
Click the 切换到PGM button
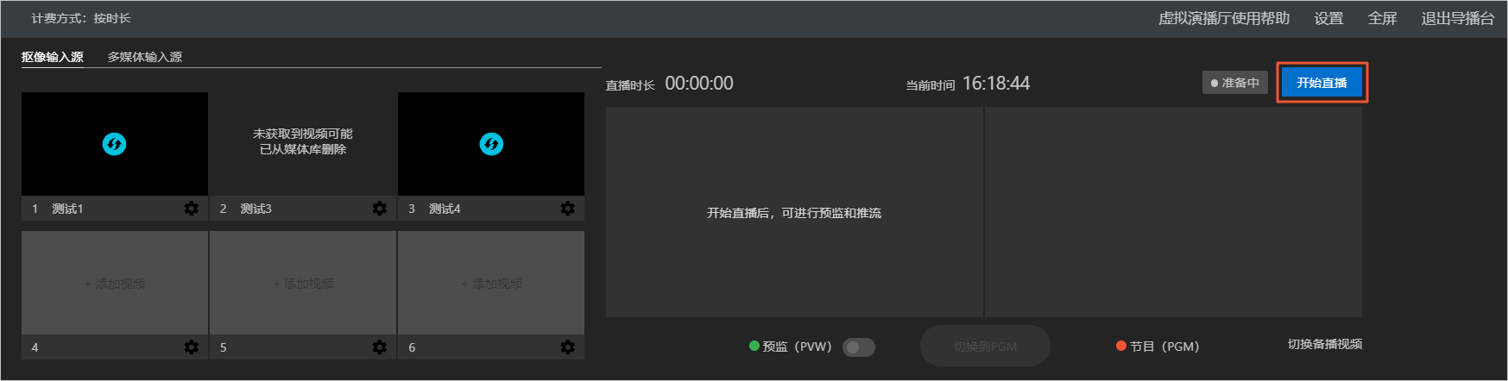pyautogui.click(x=985, y=347)
